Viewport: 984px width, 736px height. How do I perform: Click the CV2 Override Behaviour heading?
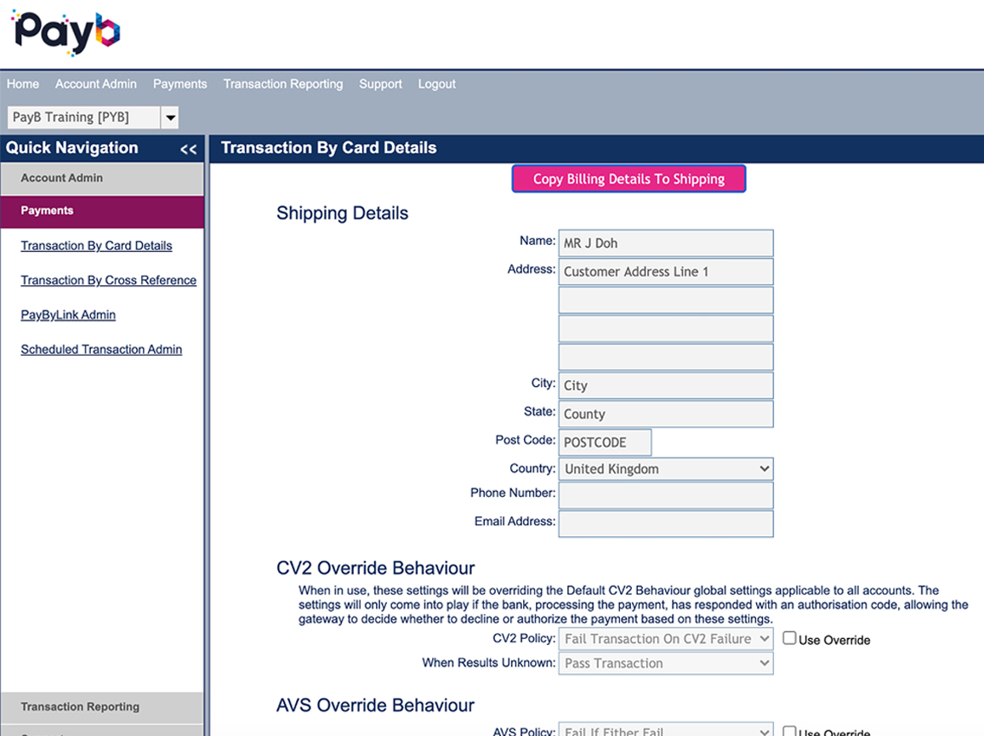click(375, 568)
